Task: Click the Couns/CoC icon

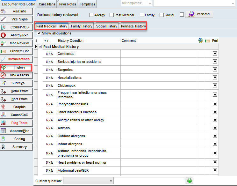Action: 3,115
